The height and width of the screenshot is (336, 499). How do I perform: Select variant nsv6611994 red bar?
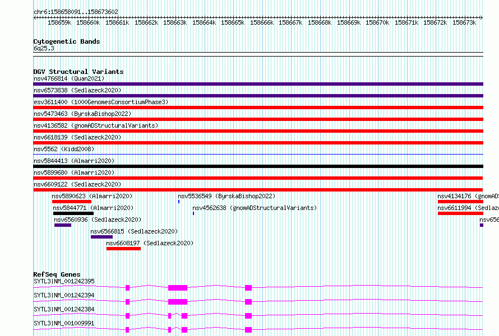pyautogui.click(x=460, y=213)
